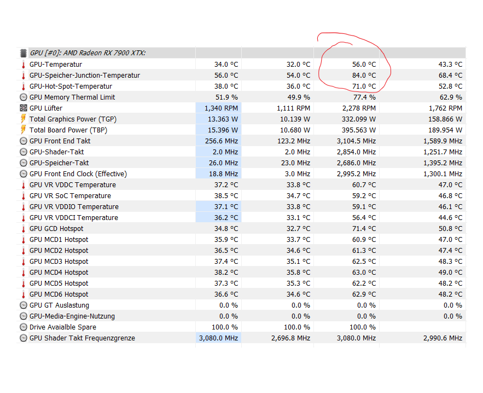
Task: Click the thermometer icon beside GPU VR VDDCI Temperature
Action: [23, 218]
